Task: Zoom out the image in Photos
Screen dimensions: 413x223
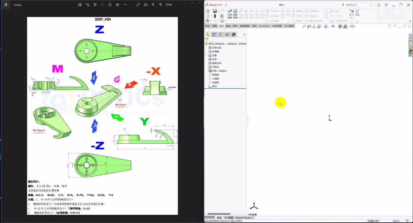Action: (153, 5)
